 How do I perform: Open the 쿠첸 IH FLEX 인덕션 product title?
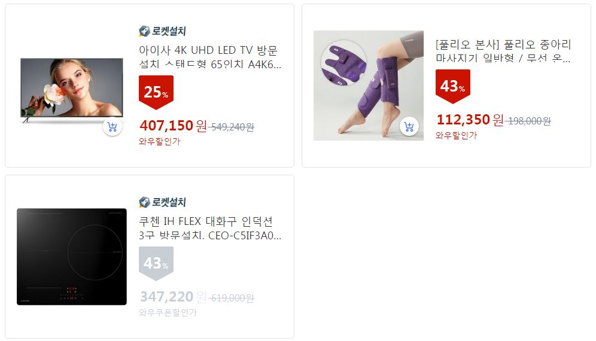tap(210, 229)
